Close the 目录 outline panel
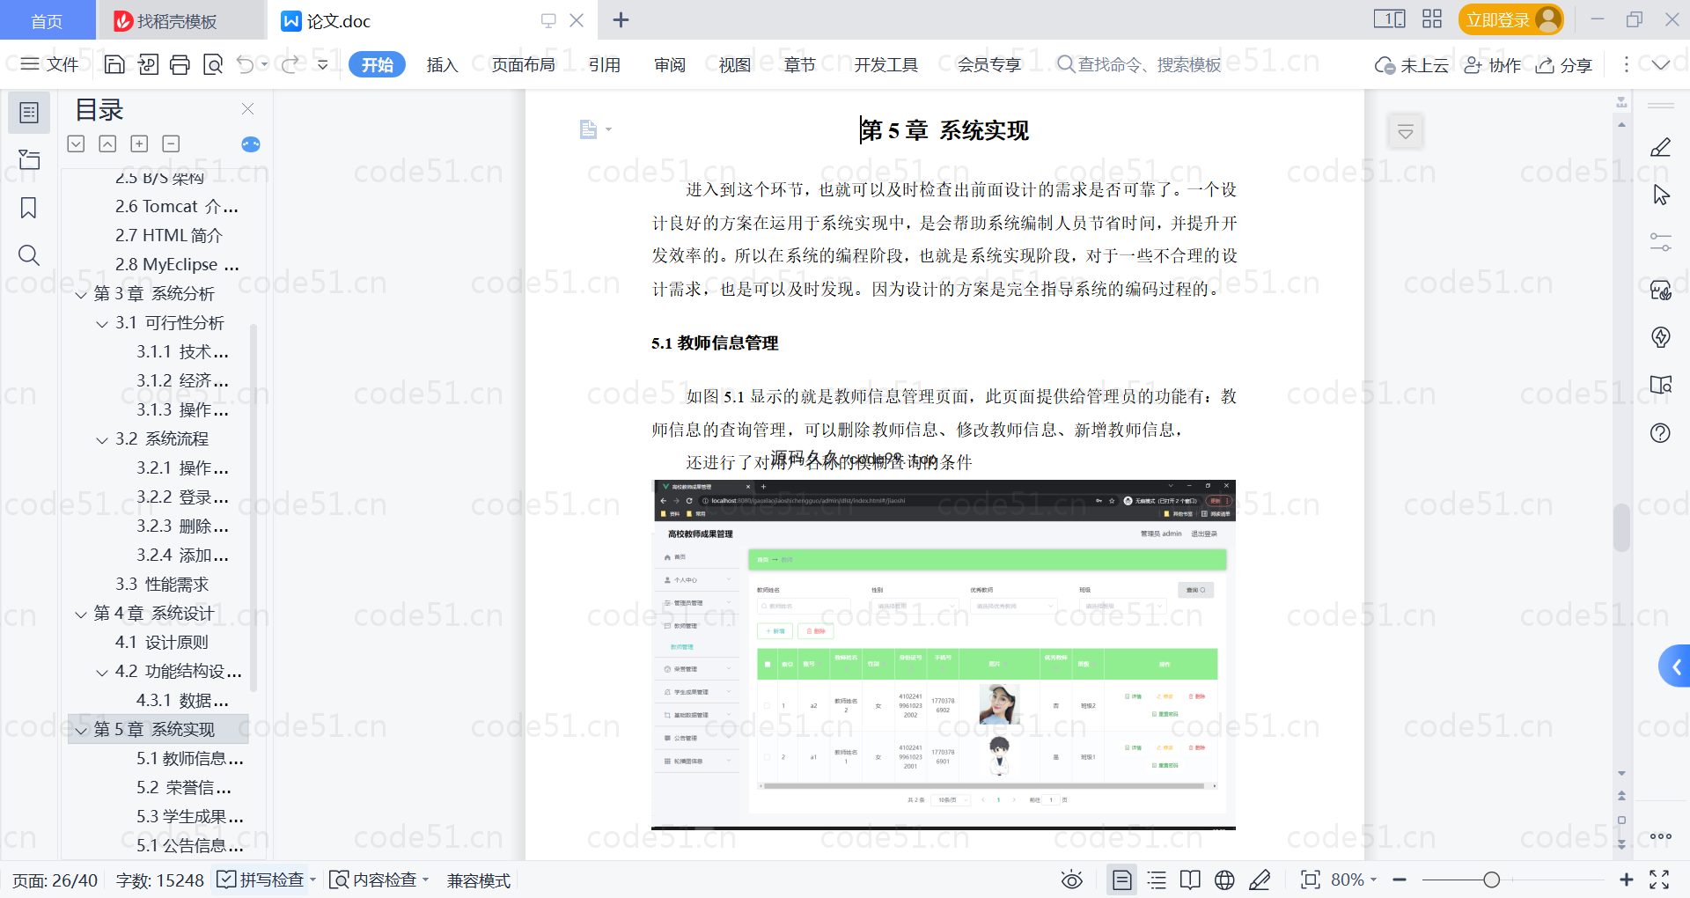 247,109
